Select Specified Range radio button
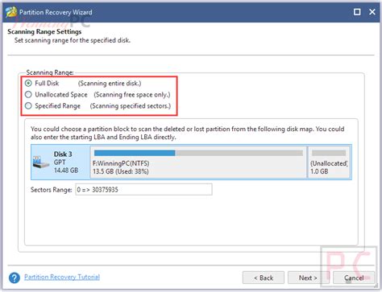The image size is (382, 292). click(28, 105)
